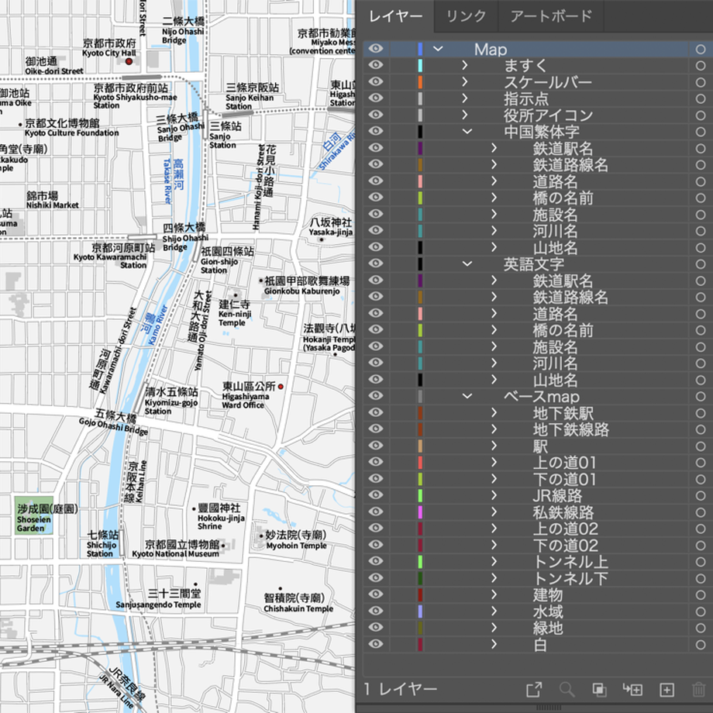Click the target circle of JR線路 layer
Screen dimensions: 713x713
(701, 496)
